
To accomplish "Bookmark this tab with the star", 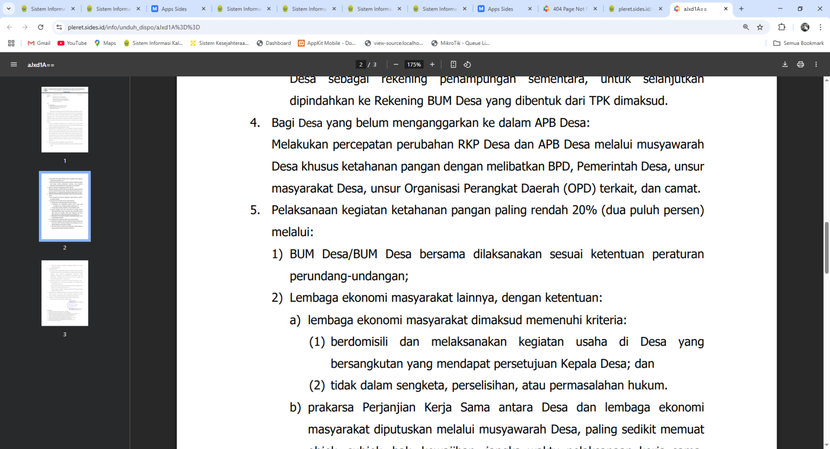I will [760, 27].
